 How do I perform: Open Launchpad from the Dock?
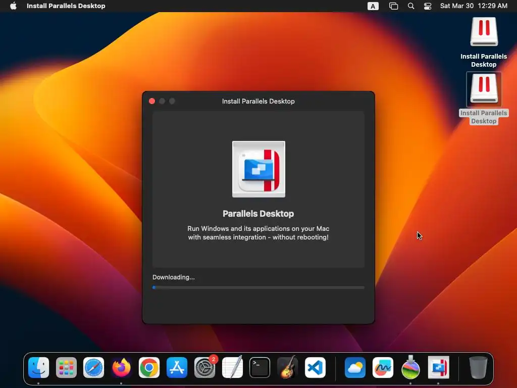66,367
